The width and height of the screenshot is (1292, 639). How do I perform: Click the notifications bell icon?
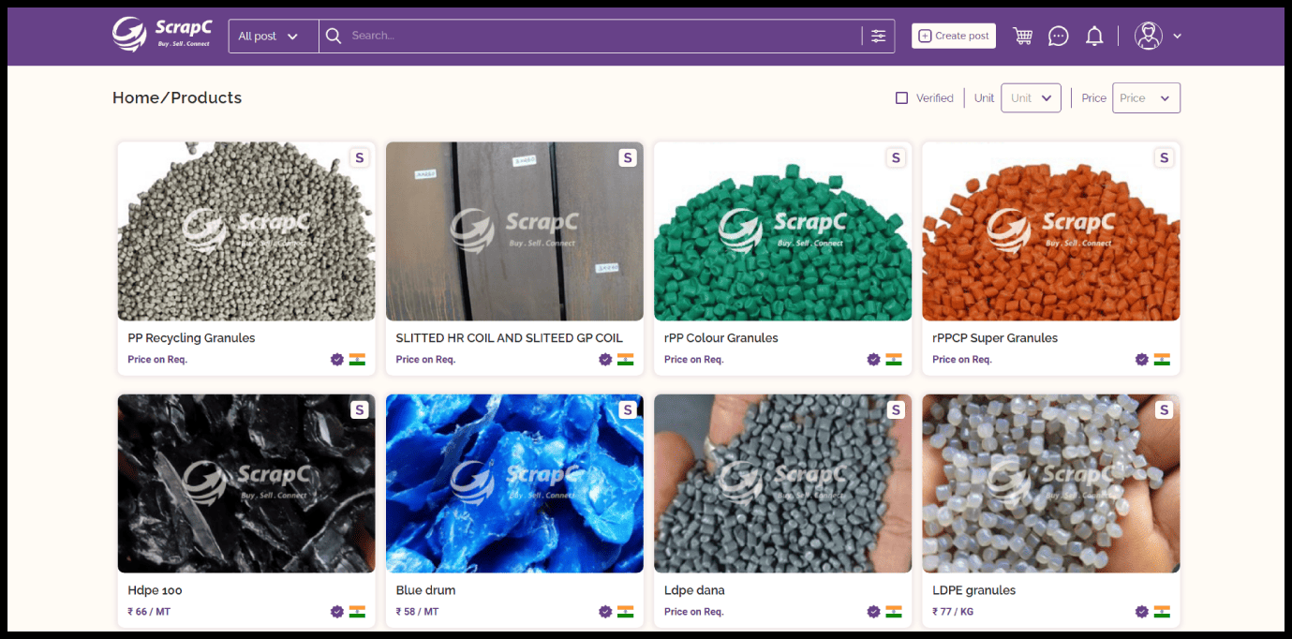tap(1093, 36)
